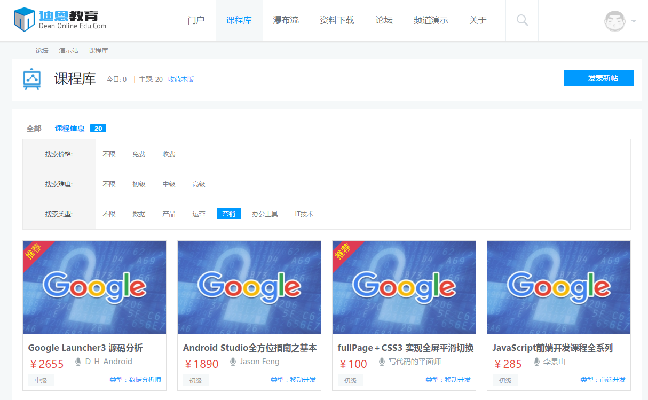Click the 收藏本版 link

click(x=181, y=80)
